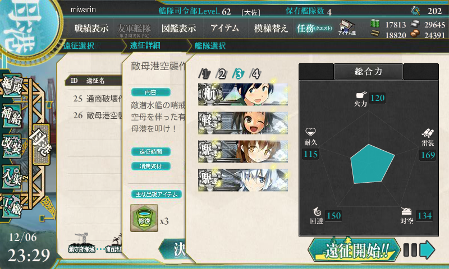Open 任務(クエスト) quest menu
Viewport: 449px width, 269px height.
[x=314, y=28]
